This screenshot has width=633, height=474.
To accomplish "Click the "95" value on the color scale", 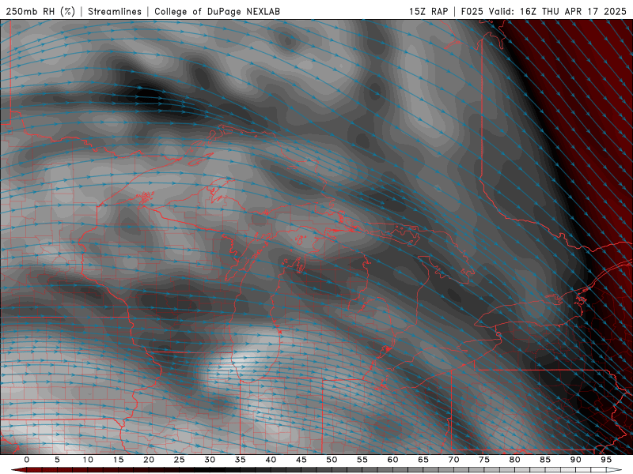I will (606, 460).
